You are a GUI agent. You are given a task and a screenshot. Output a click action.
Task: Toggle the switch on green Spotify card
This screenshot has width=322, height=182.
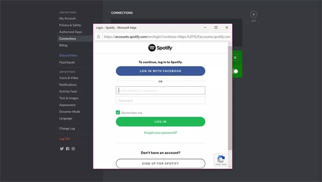pyautogui.click(x=236, y=71)
